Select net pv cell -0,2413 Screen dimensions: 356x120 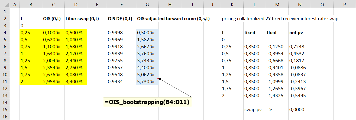coord(300,82)
